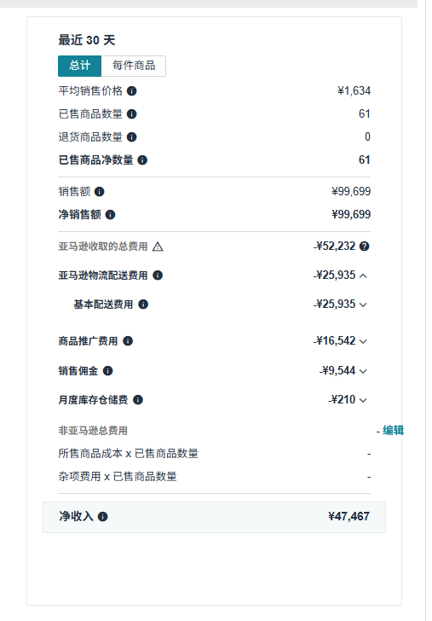Click info icon next to 平均销售价格
Image resolution: width=432 pixels, height=621 pixels.
[x=132, y=91]
